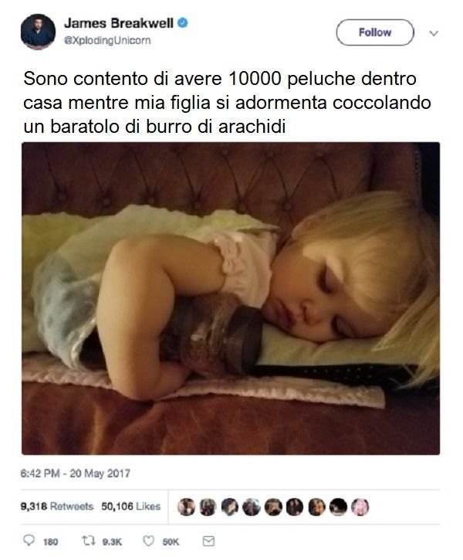Click the envelope direct message icon

tap(208, 541)
